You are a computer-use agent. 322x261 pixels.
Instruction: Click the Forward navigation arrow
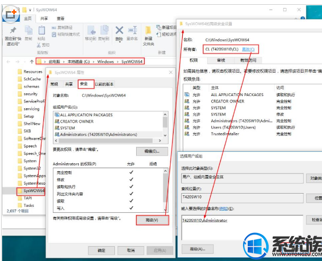17,62
